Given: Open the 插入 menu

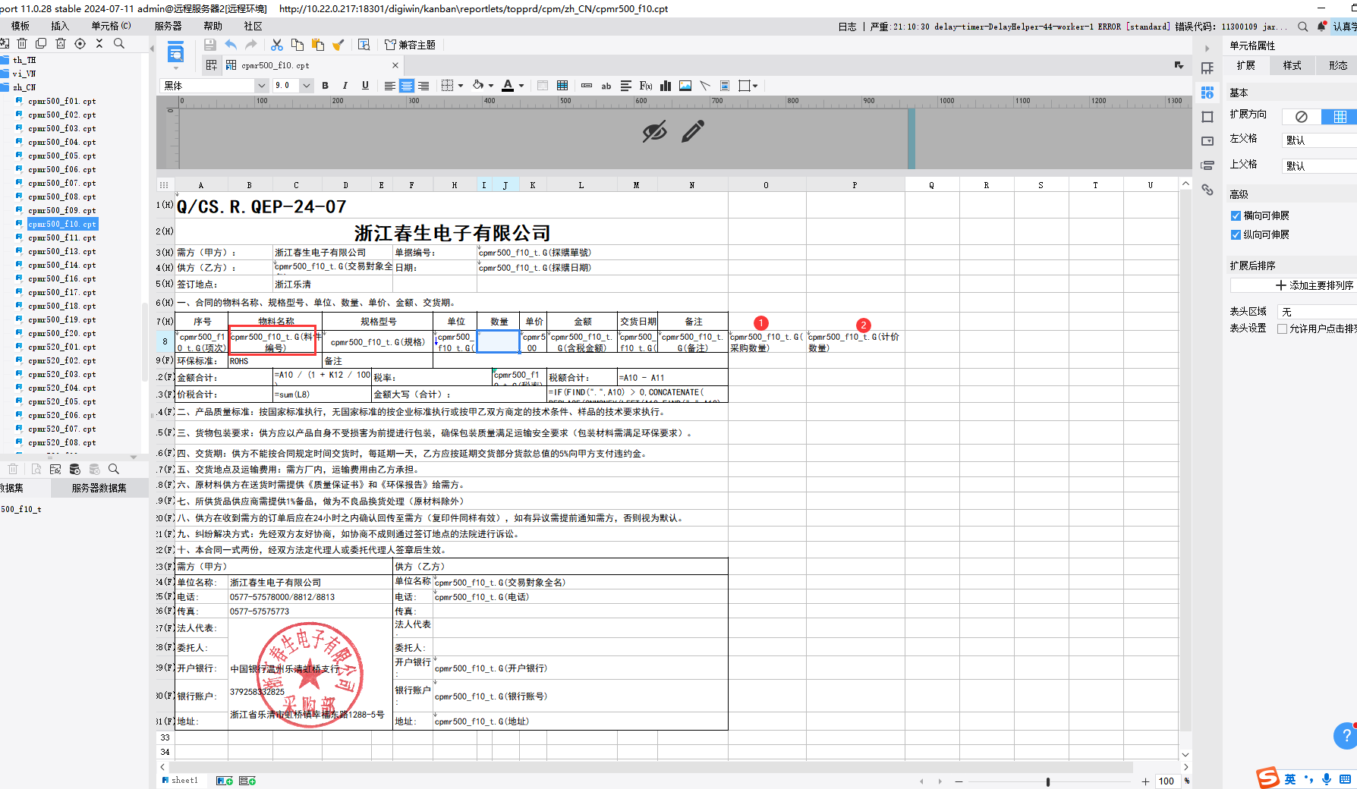Looking at the screenshot, I should point(59,26).
